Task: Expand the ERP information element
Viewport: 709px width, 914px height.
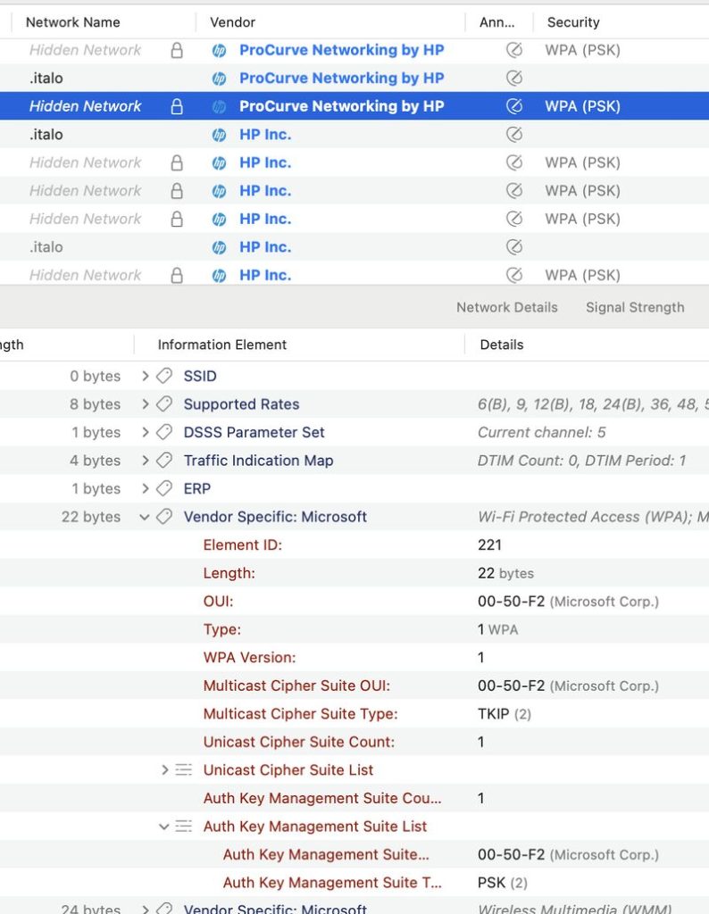Action: (146, 488)
